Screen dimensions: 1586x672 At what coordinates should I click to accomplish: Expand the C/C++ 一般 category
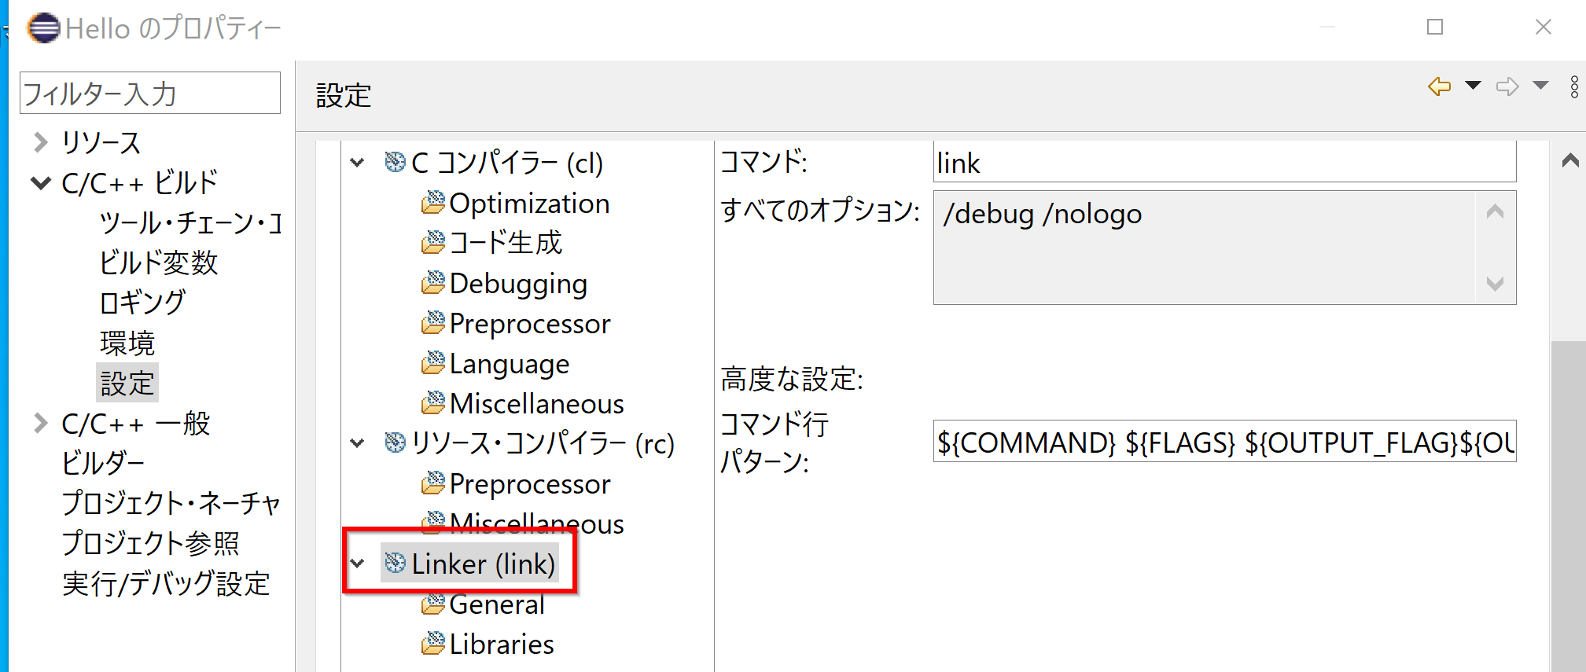[41, 424]
